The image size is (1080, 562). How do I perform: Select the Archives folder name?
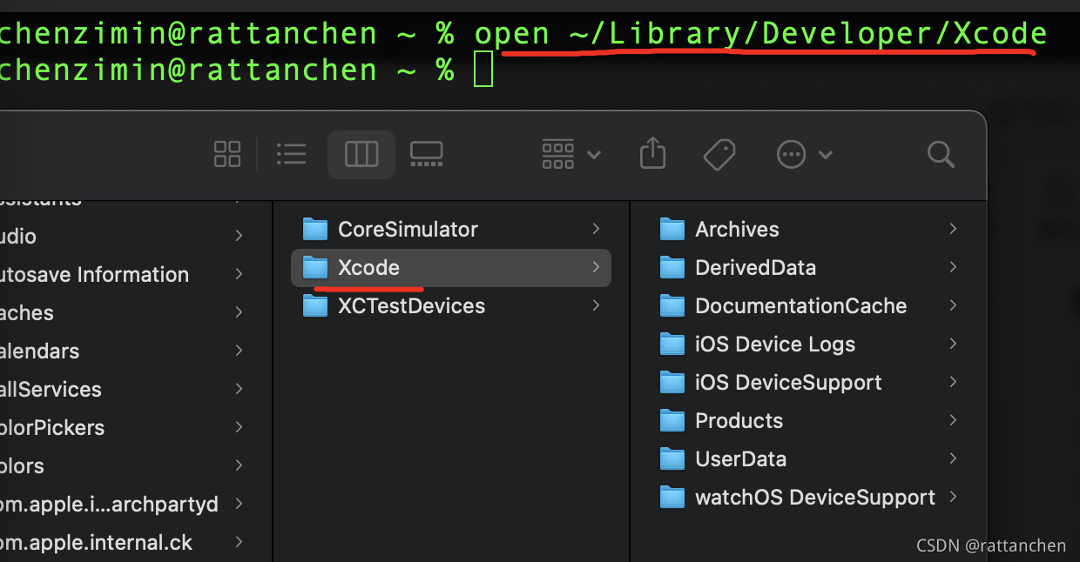click(737, 229)
